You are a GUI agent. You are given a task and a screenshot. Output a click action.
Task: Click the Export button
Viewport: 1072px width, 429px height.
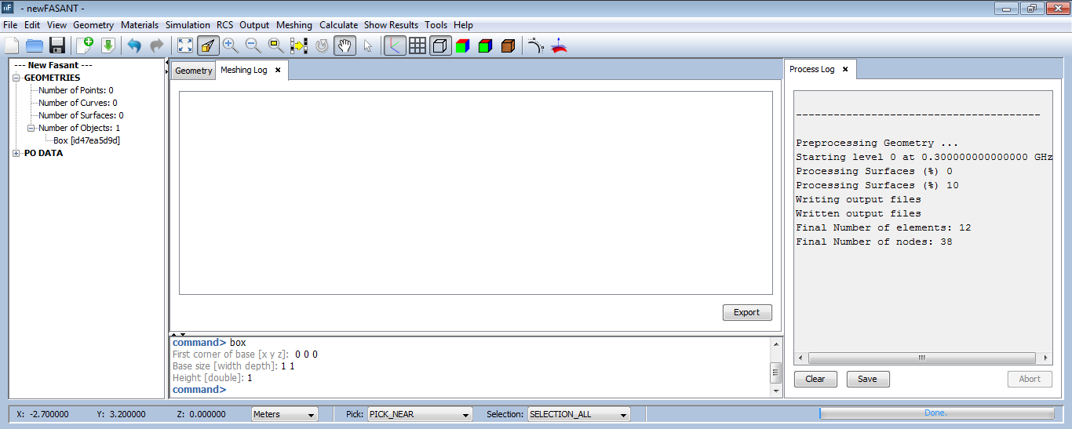tap(746, 312)
